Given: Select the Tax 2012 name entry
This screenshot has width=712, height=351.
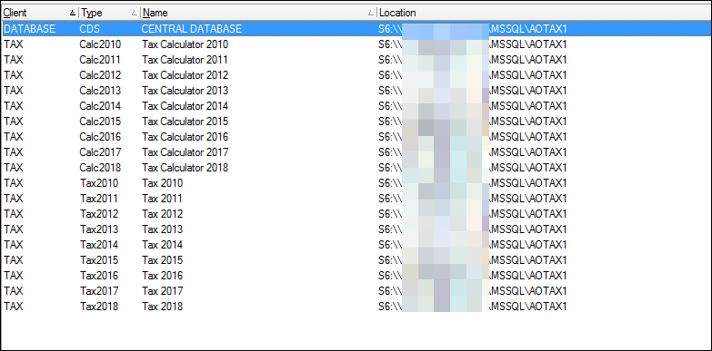Looking at the screenshot, I should 162,214.
